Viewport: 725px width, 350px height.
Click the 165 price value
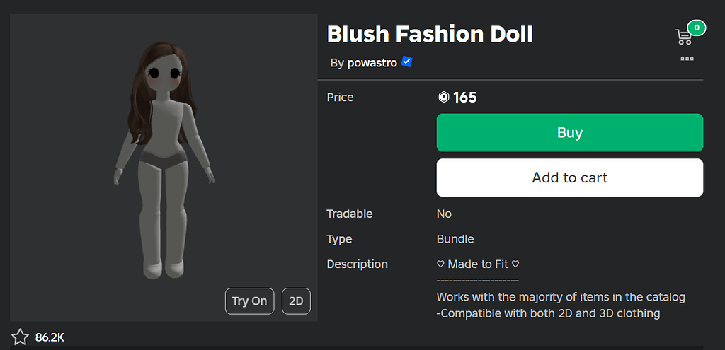(465, 98)
